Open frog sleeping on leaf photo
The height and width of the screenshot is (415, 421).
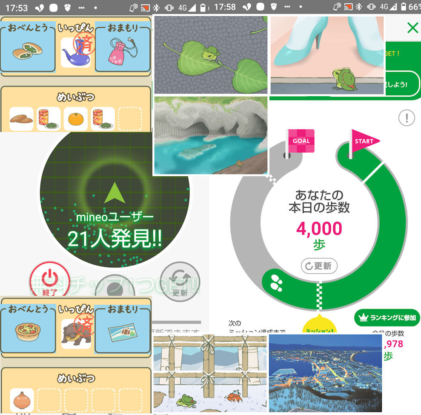click(211, 55)
